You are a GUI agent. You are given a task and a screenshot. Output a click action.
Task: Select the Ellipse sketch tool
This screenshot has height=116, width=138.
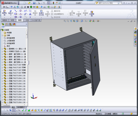point(25,14)
